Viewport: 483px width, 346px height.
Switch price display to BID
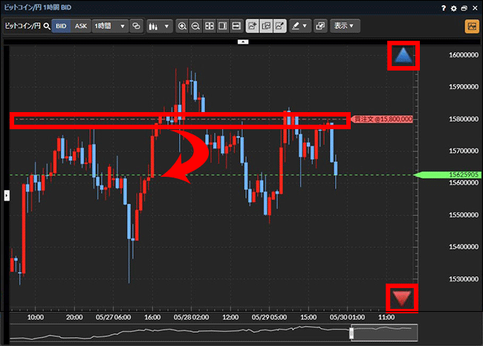pos(62,26)
